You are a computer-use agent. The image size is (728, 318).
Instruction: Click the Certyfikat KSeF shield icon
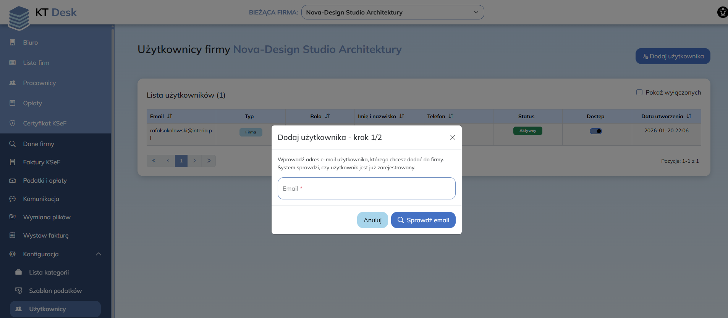click(x=13, y=123)
